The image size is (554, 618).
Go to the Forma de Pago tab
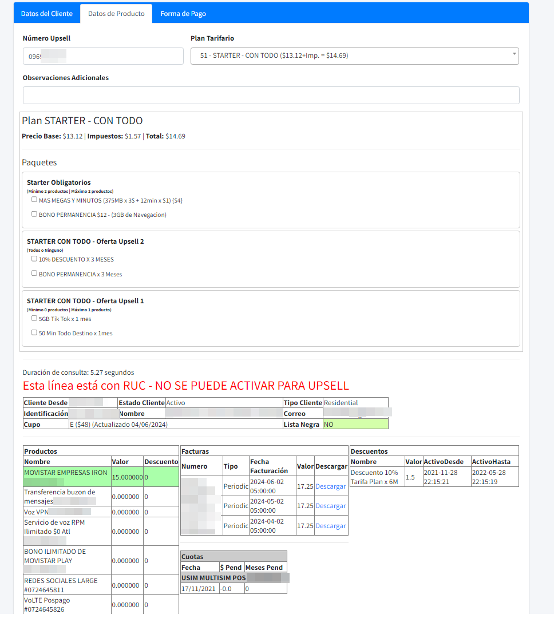coord(183,14)
